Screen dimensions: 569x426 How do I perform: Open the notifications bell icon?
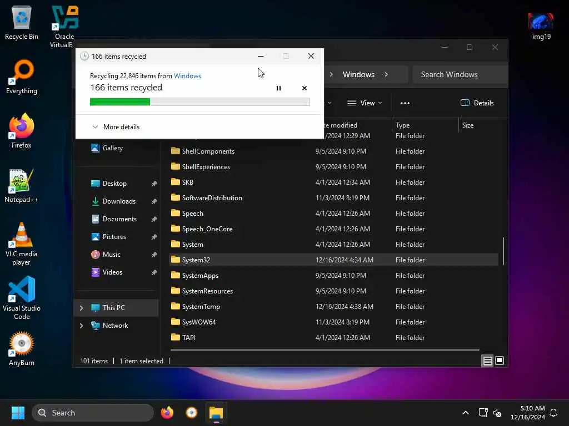[x=554, y=413]
